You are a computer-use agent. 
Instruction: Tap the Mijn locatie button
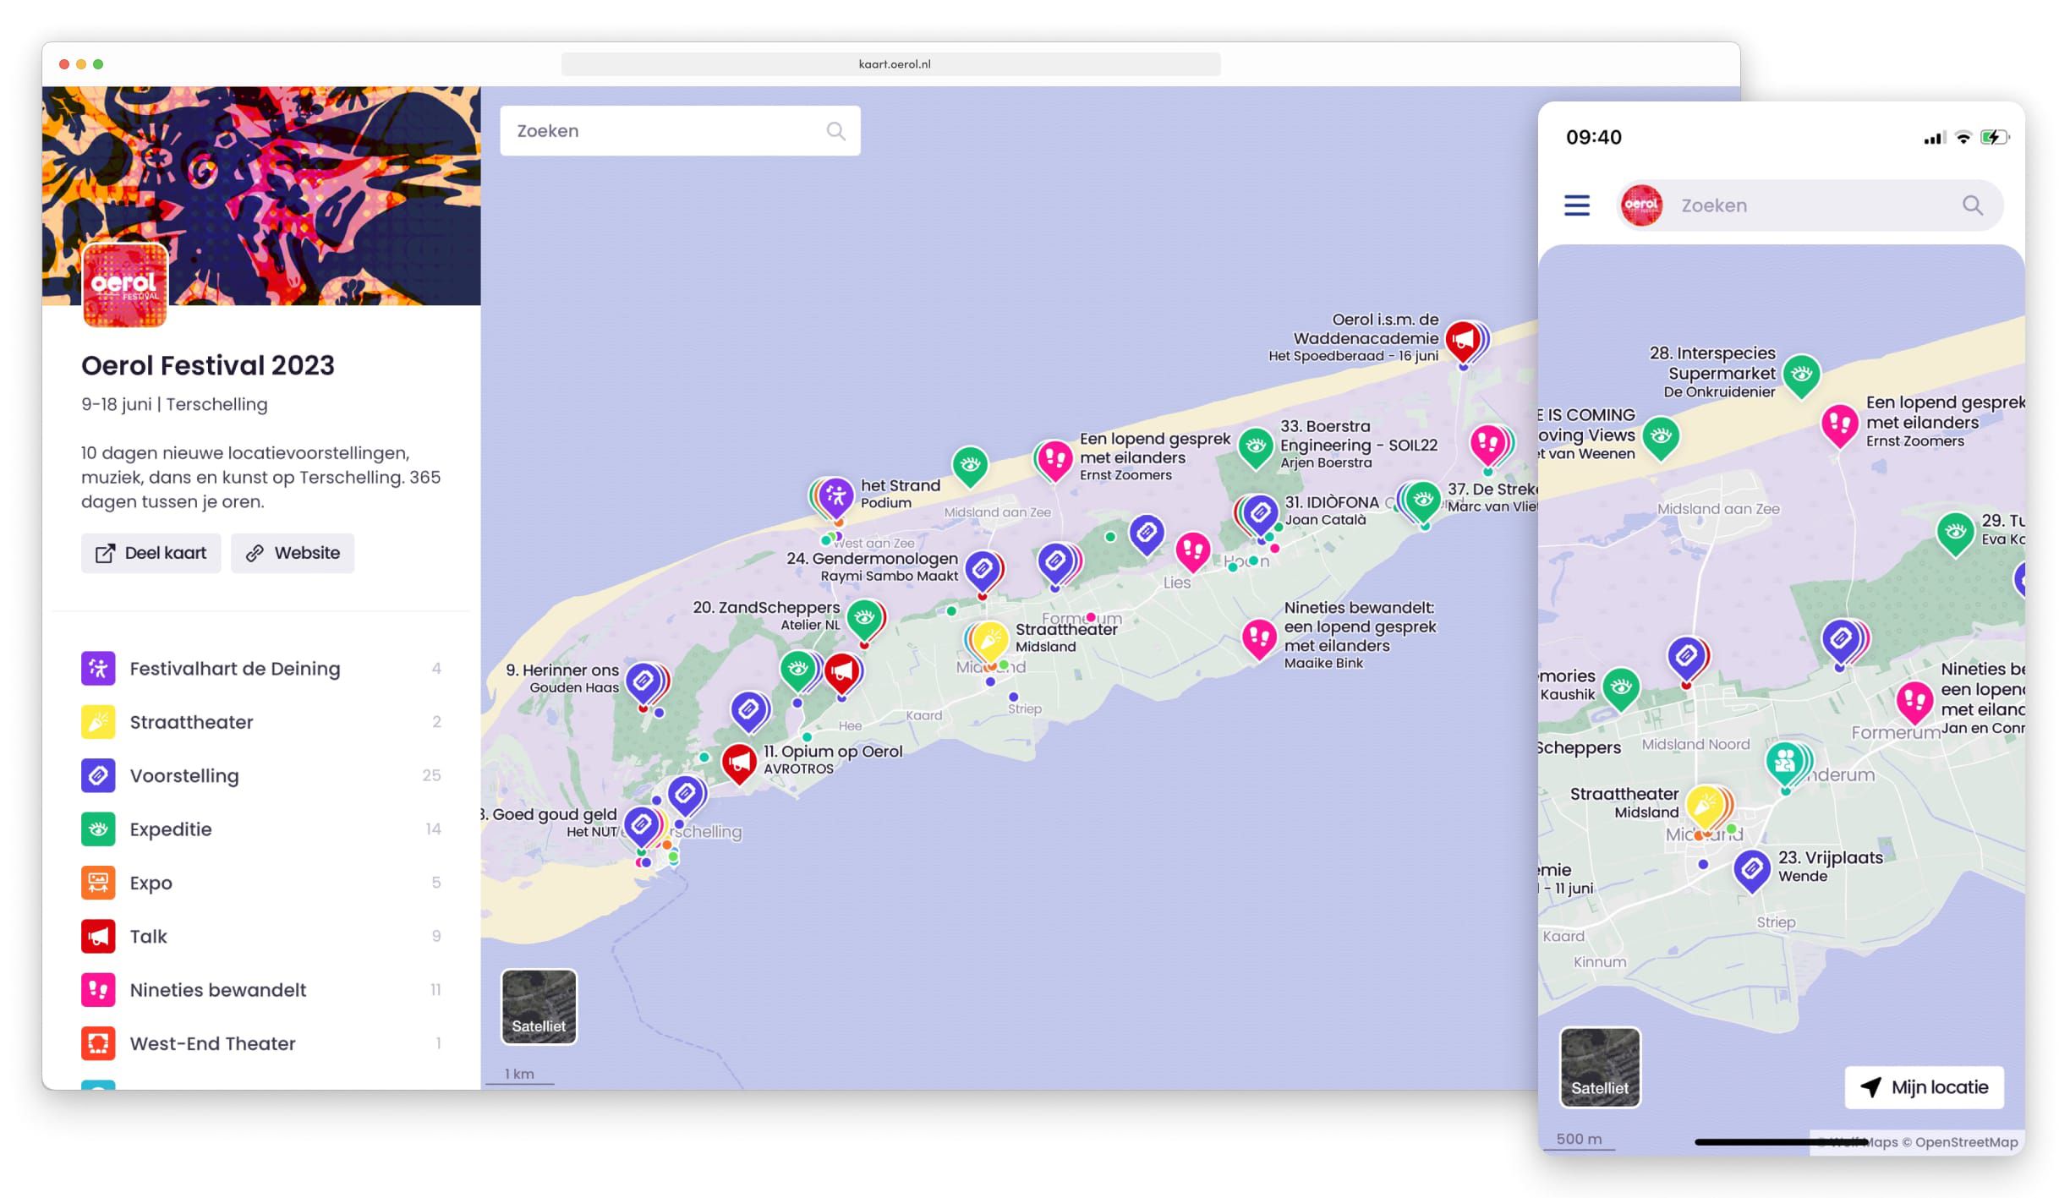(x=1924, y=1087)
